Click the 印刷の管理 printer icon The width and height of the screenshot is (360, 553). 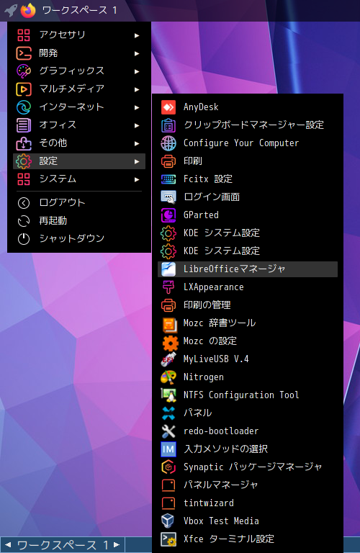pos(168,305)
